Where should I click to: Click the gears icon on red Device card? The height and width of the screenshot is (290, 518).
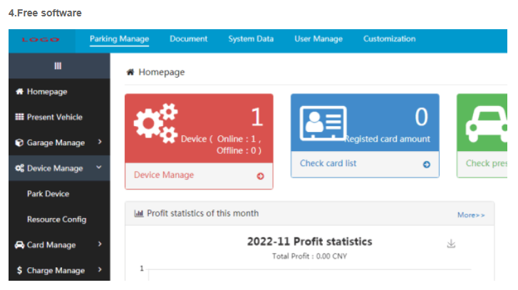point(155,123)
